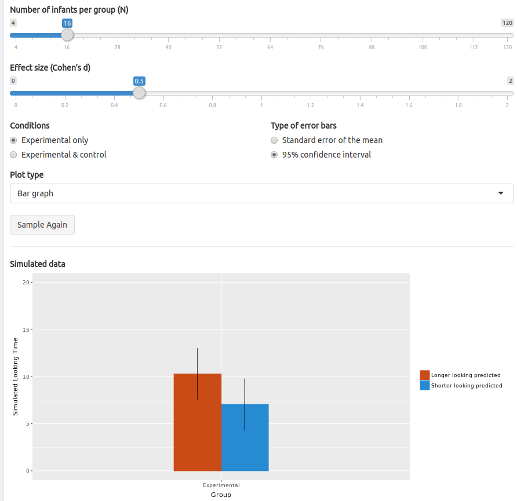This screenshot has width=517, height=501.
Task: Click the infants per group slider handle
Action: (67, 35)
